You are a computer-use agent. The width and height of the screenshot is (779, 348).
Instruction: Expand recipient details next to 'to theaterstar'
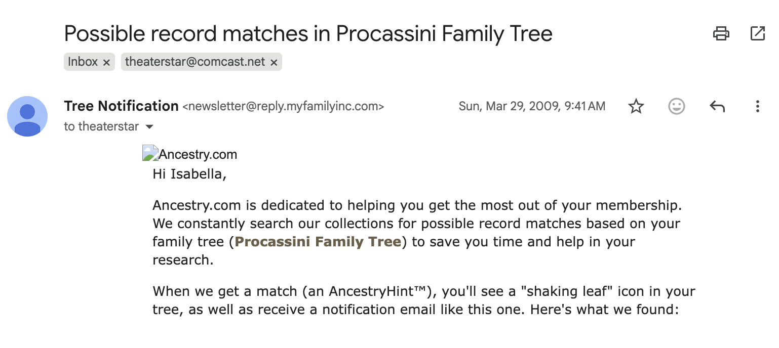click(x=149, y=126)
